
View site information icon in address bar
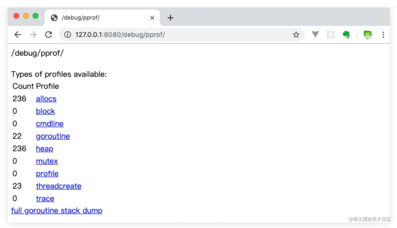(67, 35)
